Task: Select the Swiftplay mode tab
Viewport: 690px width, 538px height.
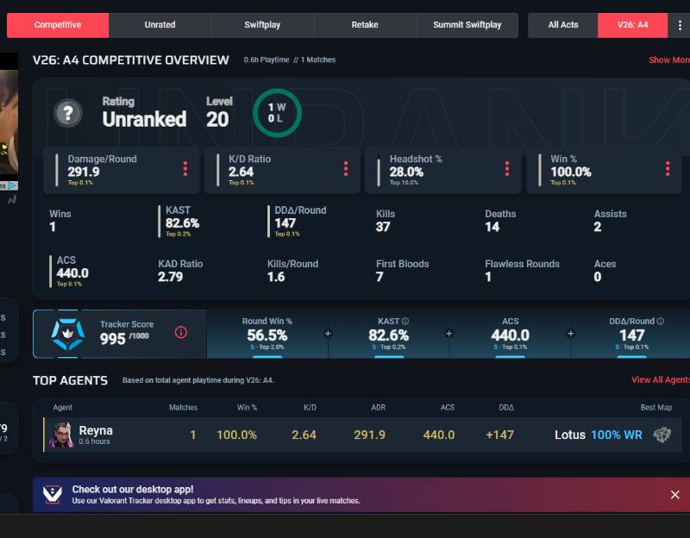Action: 262,25
